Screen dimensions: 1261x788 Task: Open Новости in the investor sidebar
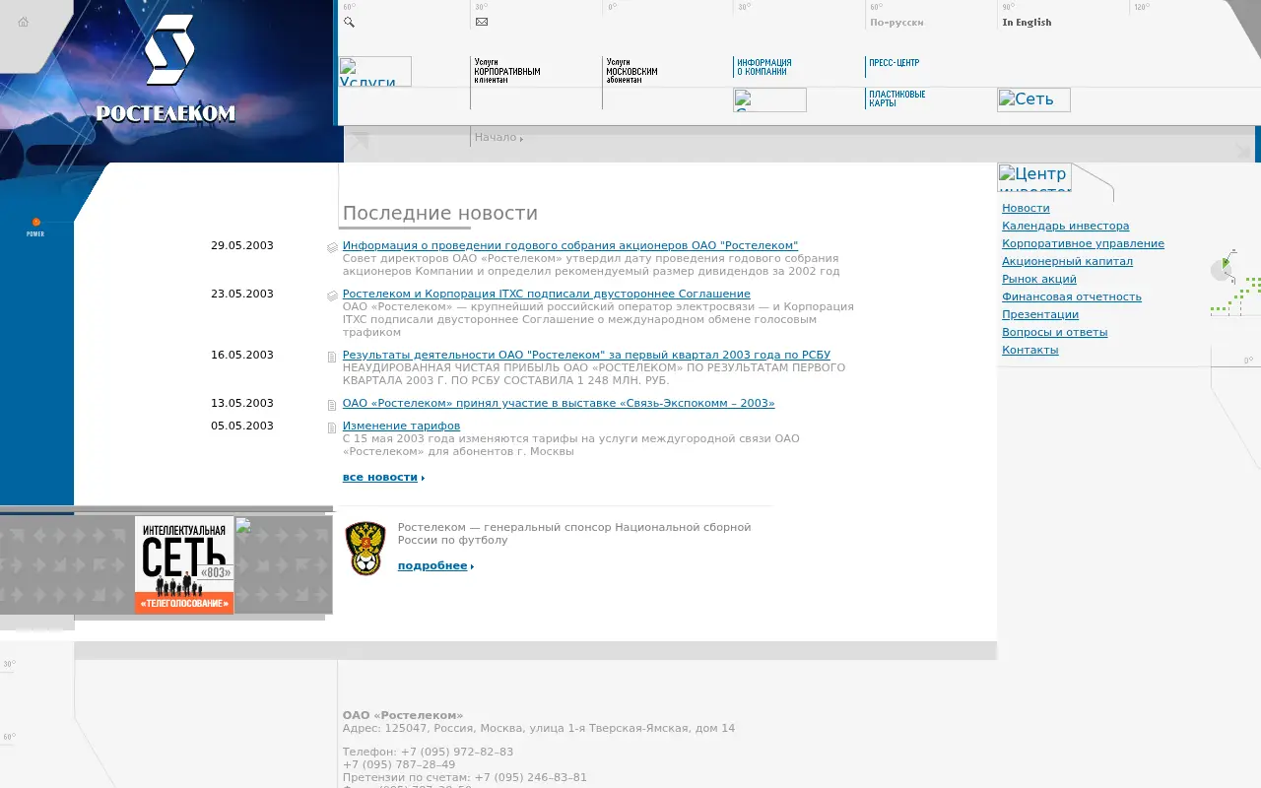click(x=1026, y=209)
